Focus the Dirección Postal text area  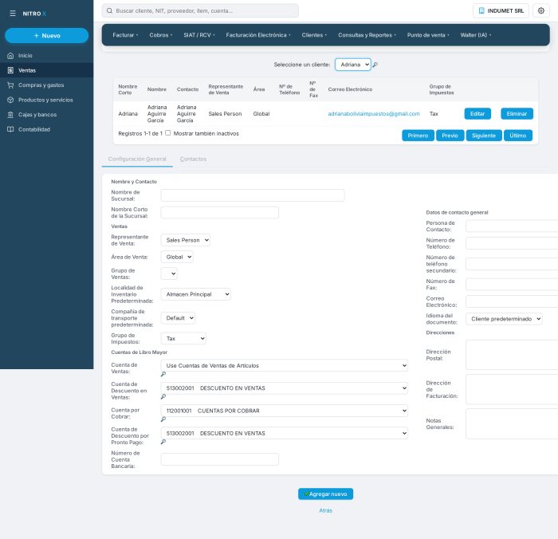point(512,355)
